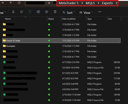The height and width of the screenshot is (104, 128).
Task: Open the Sort dropdown menu
Action: tap(69, 13)
